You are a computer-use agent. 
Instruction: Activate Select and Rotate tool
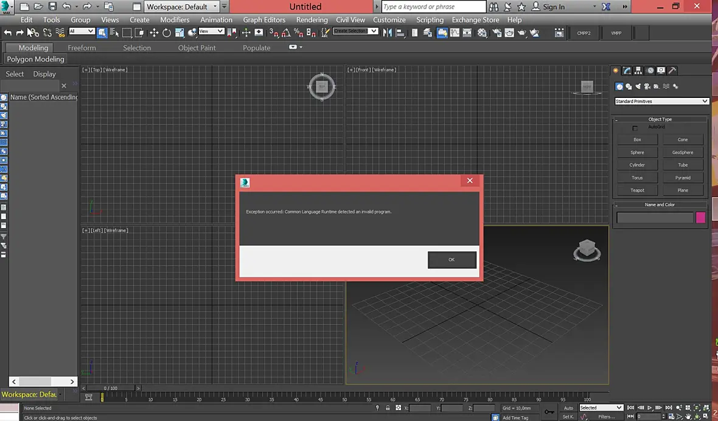tap(167, 32)
